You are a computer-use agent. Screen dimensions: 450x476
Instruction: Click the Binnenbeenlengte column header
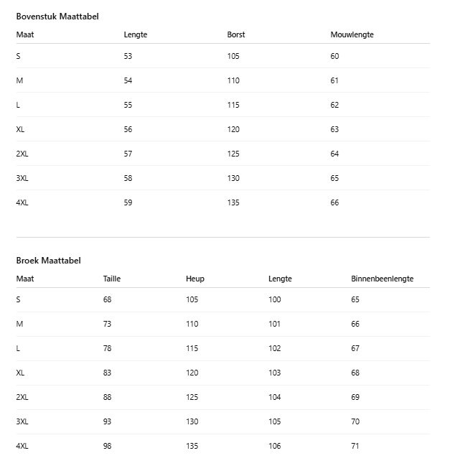[x=382, y=279]
